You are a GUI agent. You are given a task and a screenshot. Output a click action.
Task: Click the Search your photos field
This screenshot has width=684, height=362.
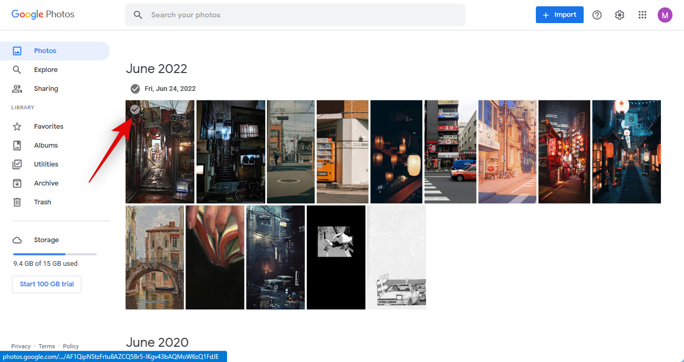(x=295, y=15)
